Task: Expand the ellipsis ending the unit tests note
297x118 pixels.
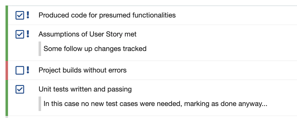Action: coord(264,103)
